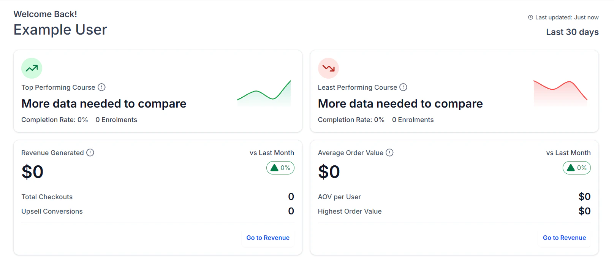Screen dimensions: 614x260
Task: Open the Last 30 days date range selector
Action: [x=572, y=32]
